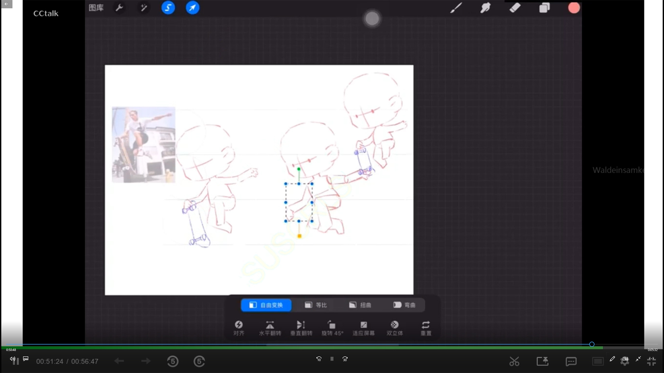Switch to 扭曲 distort mode

point(360,305)
